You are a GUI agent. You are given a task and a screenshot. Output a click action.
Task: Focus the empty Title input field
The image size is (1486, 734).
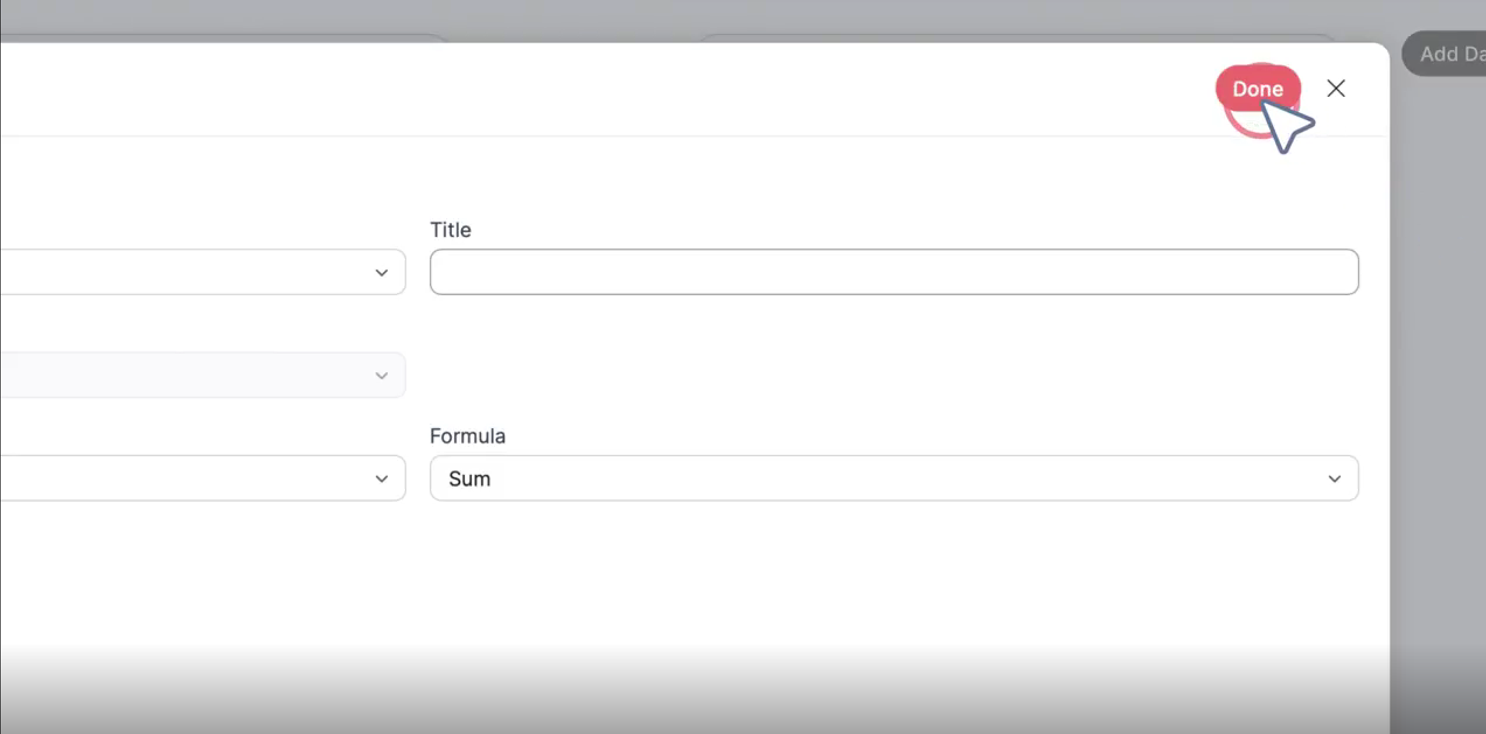(x=893, y=272)
